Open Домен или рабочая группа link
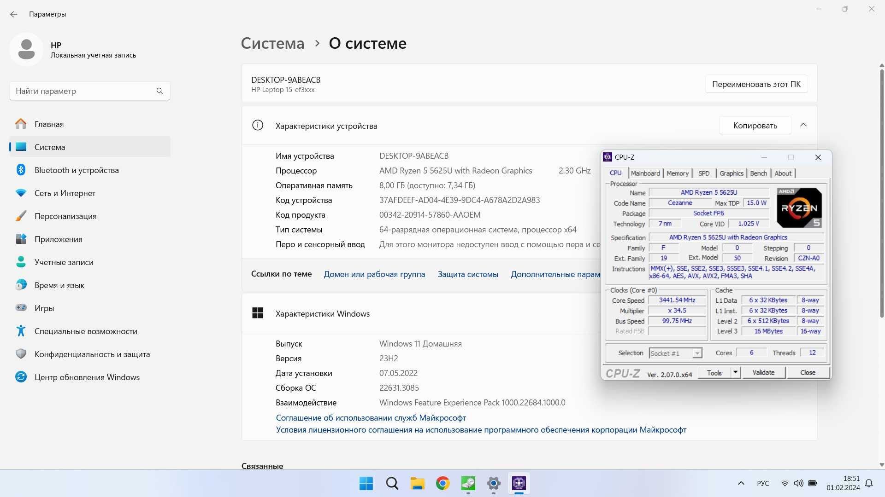 click(x=374, y=274)
